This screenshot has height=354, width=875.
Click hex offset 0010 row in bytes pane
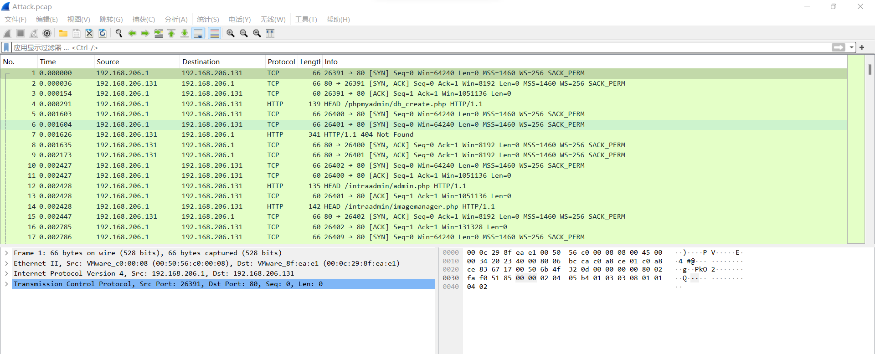click(451, 261)
